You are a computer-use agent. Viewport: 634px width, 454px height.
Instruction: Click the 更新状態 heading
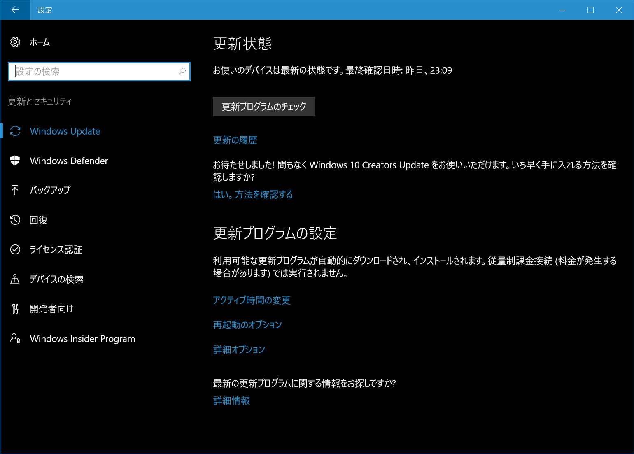tap(242, 43)
